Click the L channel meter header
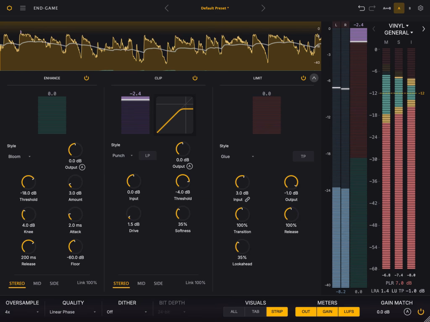430x322 pixels. click(336, 25)
